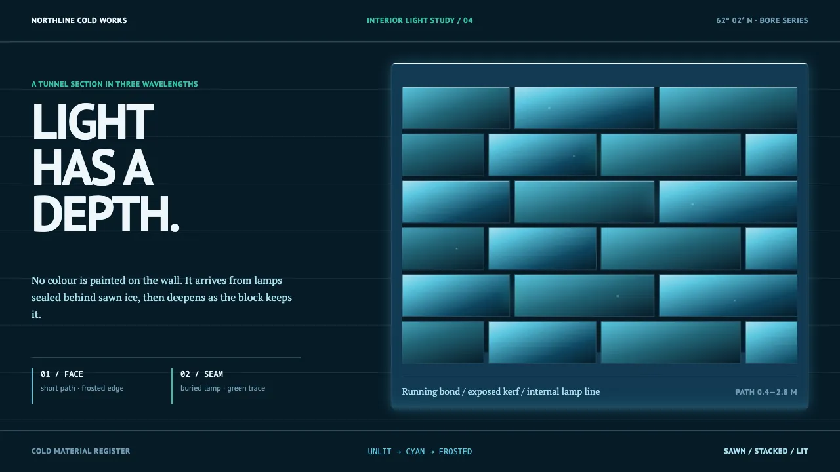840x472 pixels.
Task: Click the paragraph about sawn ice lamps
Action: coord(162,297)
